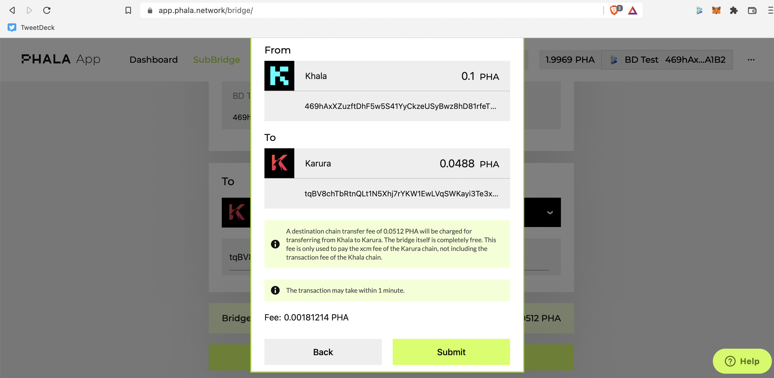Expand destination chain dropdown chevron
The height and width of the screenshot is (378, 774).
point(550,213)
